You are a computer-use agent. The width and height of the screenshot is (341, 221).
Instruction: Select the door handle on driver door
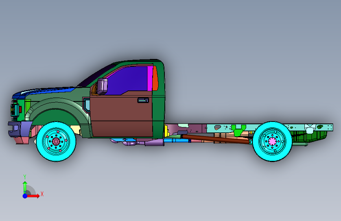coord(143,100)
